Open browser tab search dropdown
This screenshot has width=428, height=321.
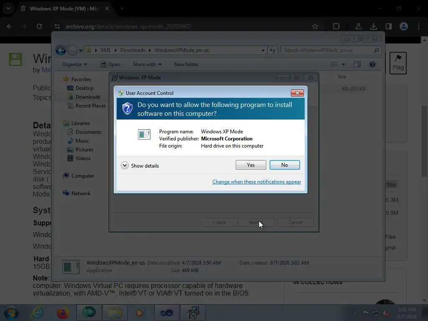pyautogui.click(x=8, y=8)
